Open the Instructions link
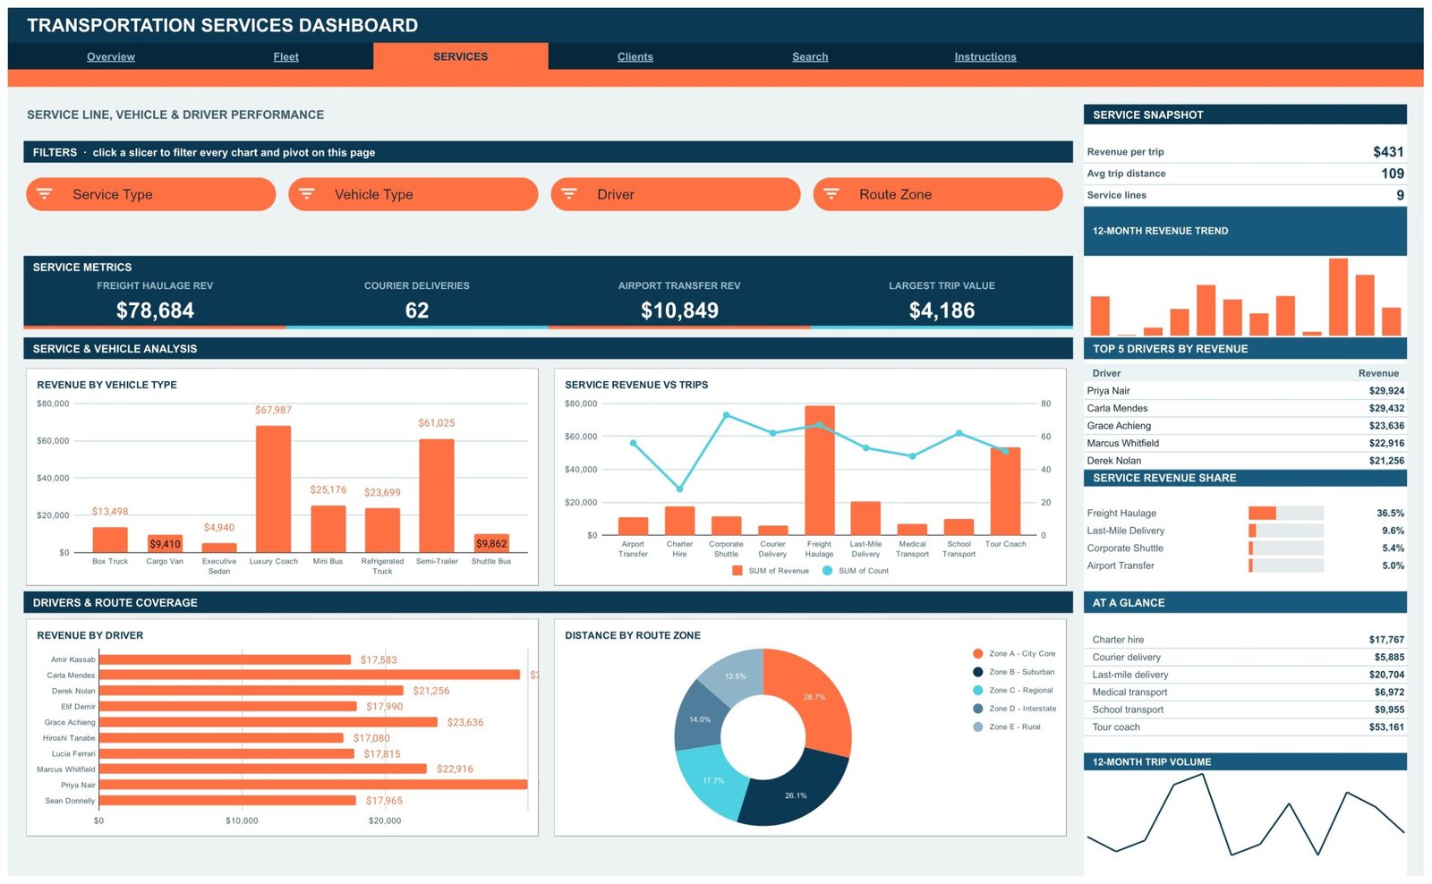 (x=985, y=56)
